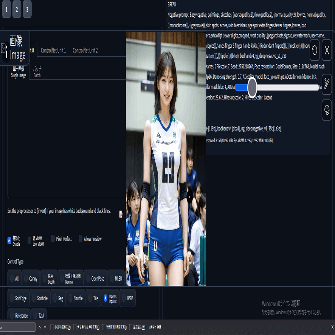Check the 単語単位 whole words option
Image resolution: width=335 pixels, height=335 pixels.
coord(131,327)
